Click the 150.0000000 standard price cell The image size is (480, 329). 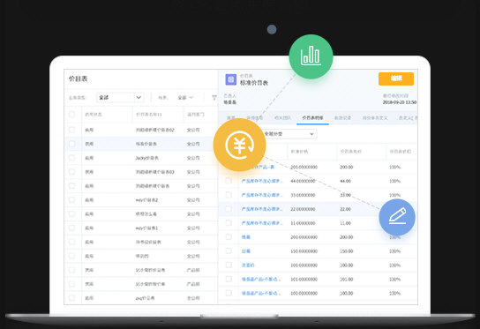(x=304, y=251)
